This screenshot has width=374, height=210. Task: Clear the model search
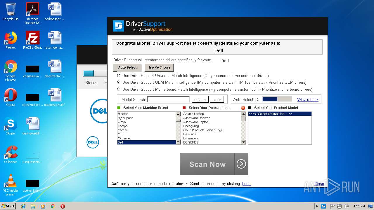pos(217,99)
